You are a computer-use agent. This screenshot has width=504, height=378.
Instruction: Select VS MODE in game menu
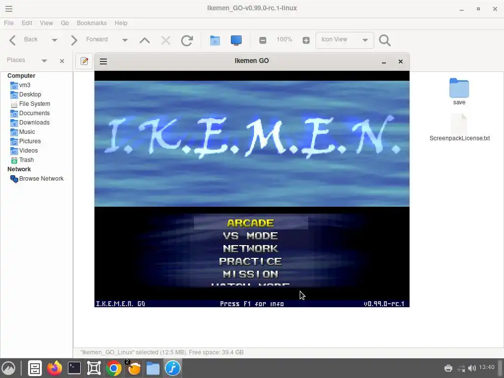[x=251, y=236]
